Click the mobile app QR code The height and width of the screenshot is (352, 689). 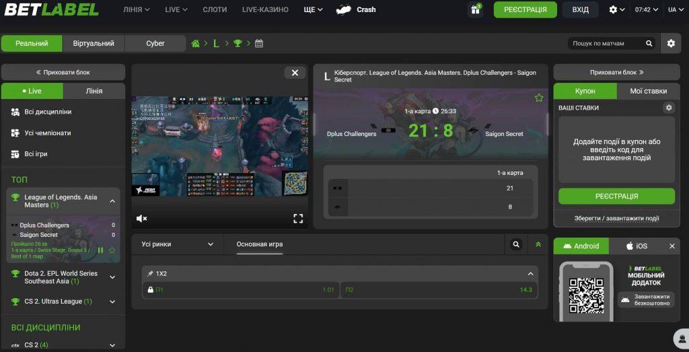click(586, 295)
